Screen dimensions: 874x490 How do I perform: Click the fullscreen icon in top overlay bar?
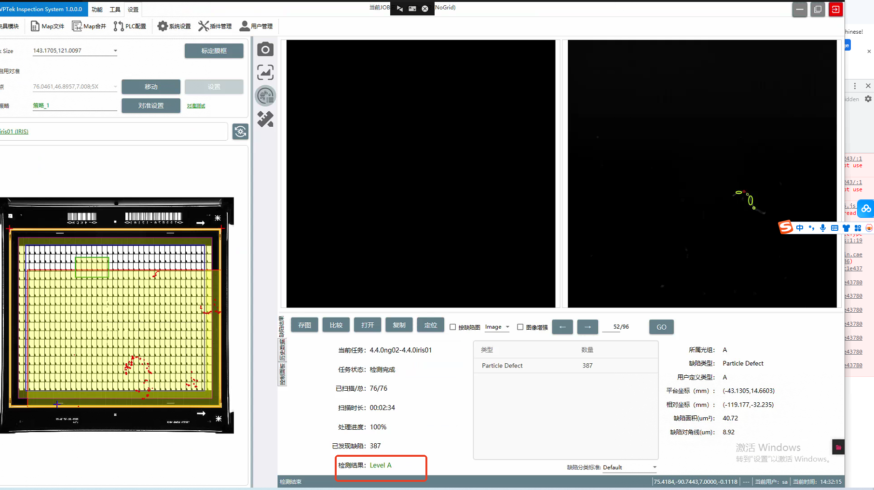point(412,8)
